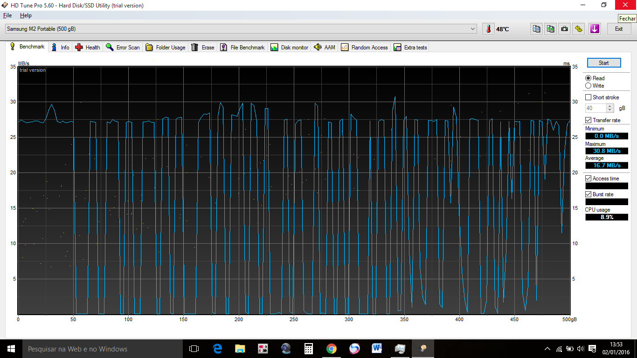Click the Exit button
Viewport: 637px width, 358px height.
coord(618,29)
